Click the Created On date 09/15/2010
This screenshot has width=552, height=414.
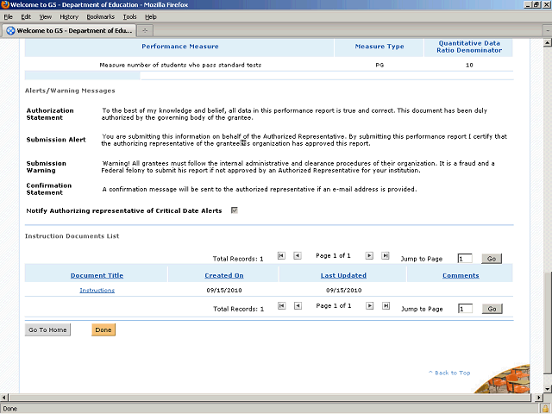(224, 291)
